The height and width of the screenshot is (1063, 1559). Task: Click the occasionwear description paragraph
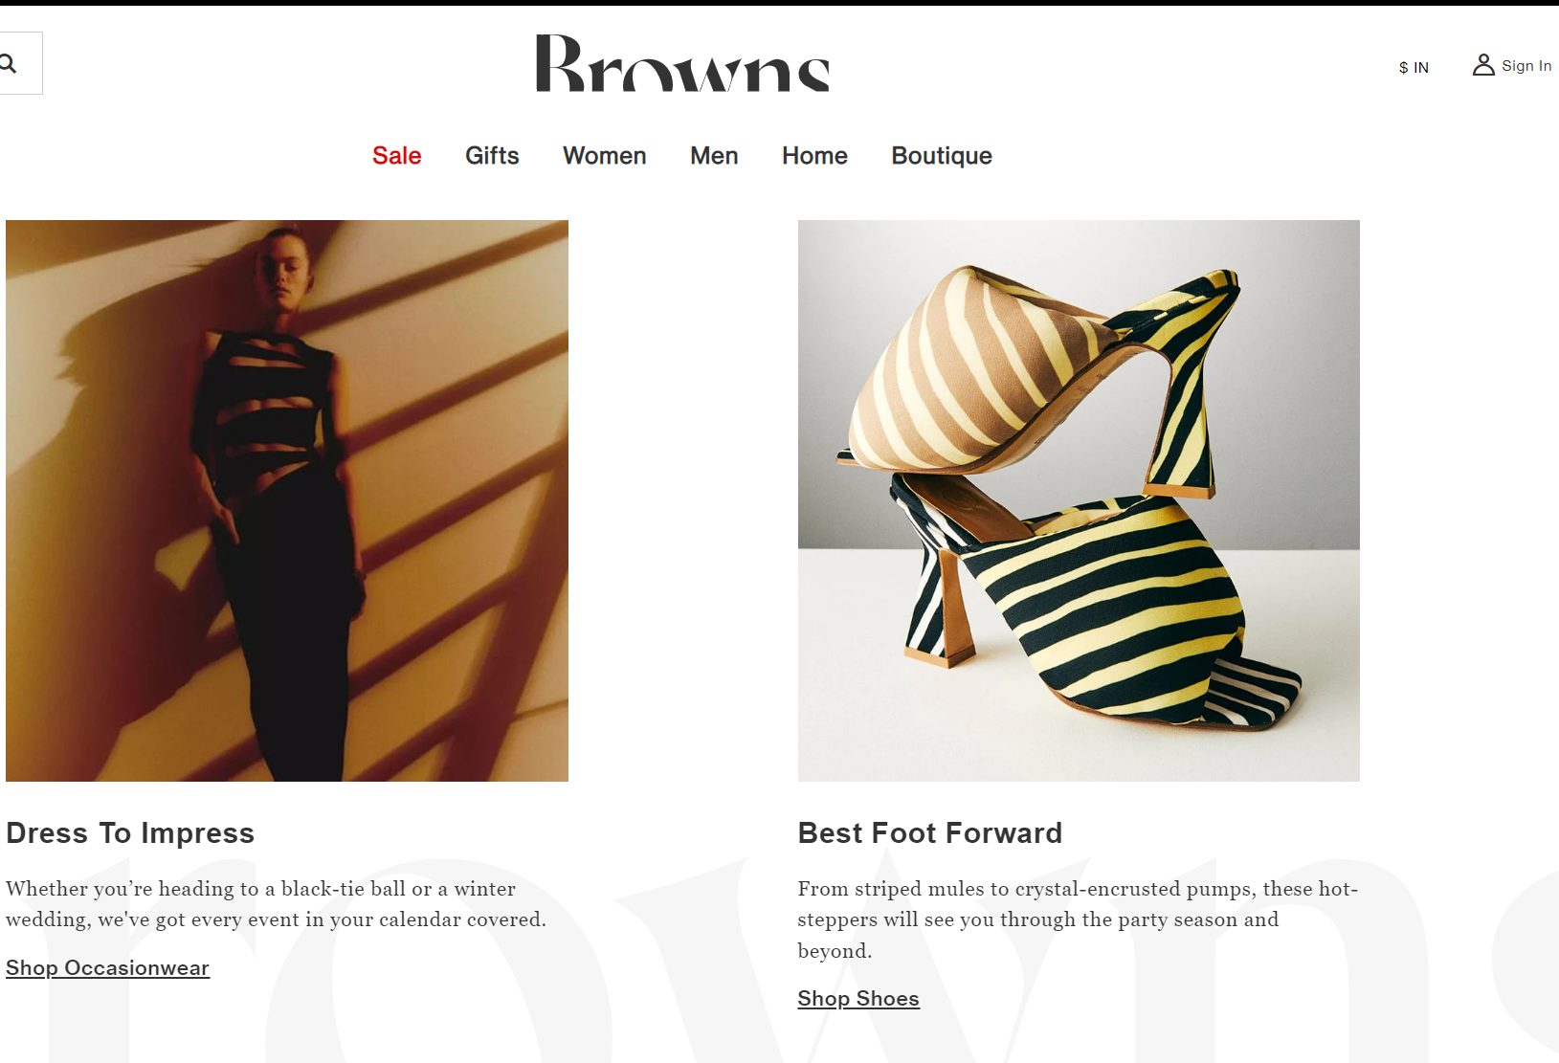coord(277,903)
